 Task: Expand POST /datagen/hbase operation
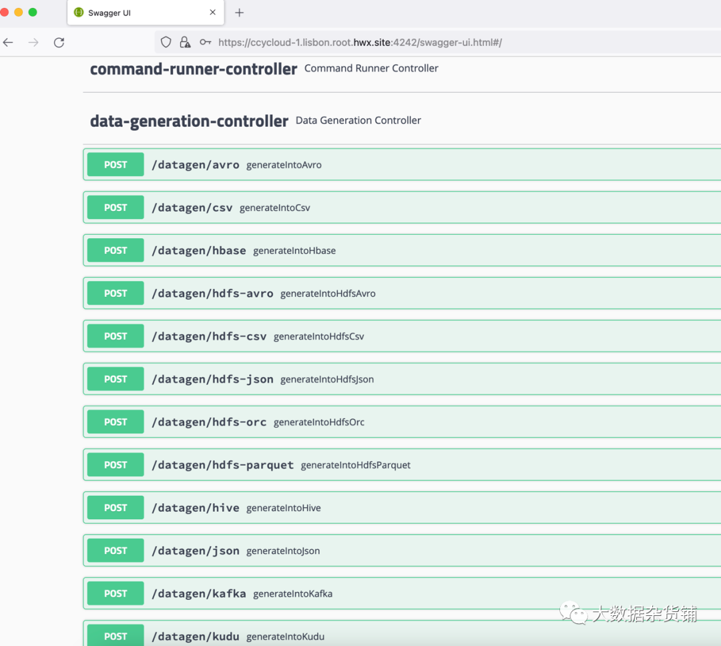click(x=402, y=250)
